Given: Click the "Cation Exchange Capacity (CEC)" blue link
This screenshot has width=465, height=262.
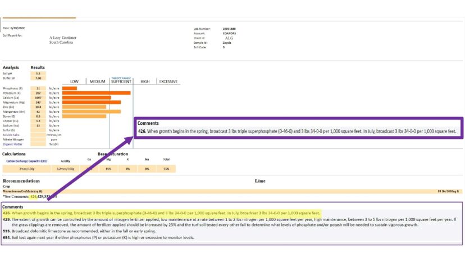Looking at the screenshot, I should pos(27,161).
